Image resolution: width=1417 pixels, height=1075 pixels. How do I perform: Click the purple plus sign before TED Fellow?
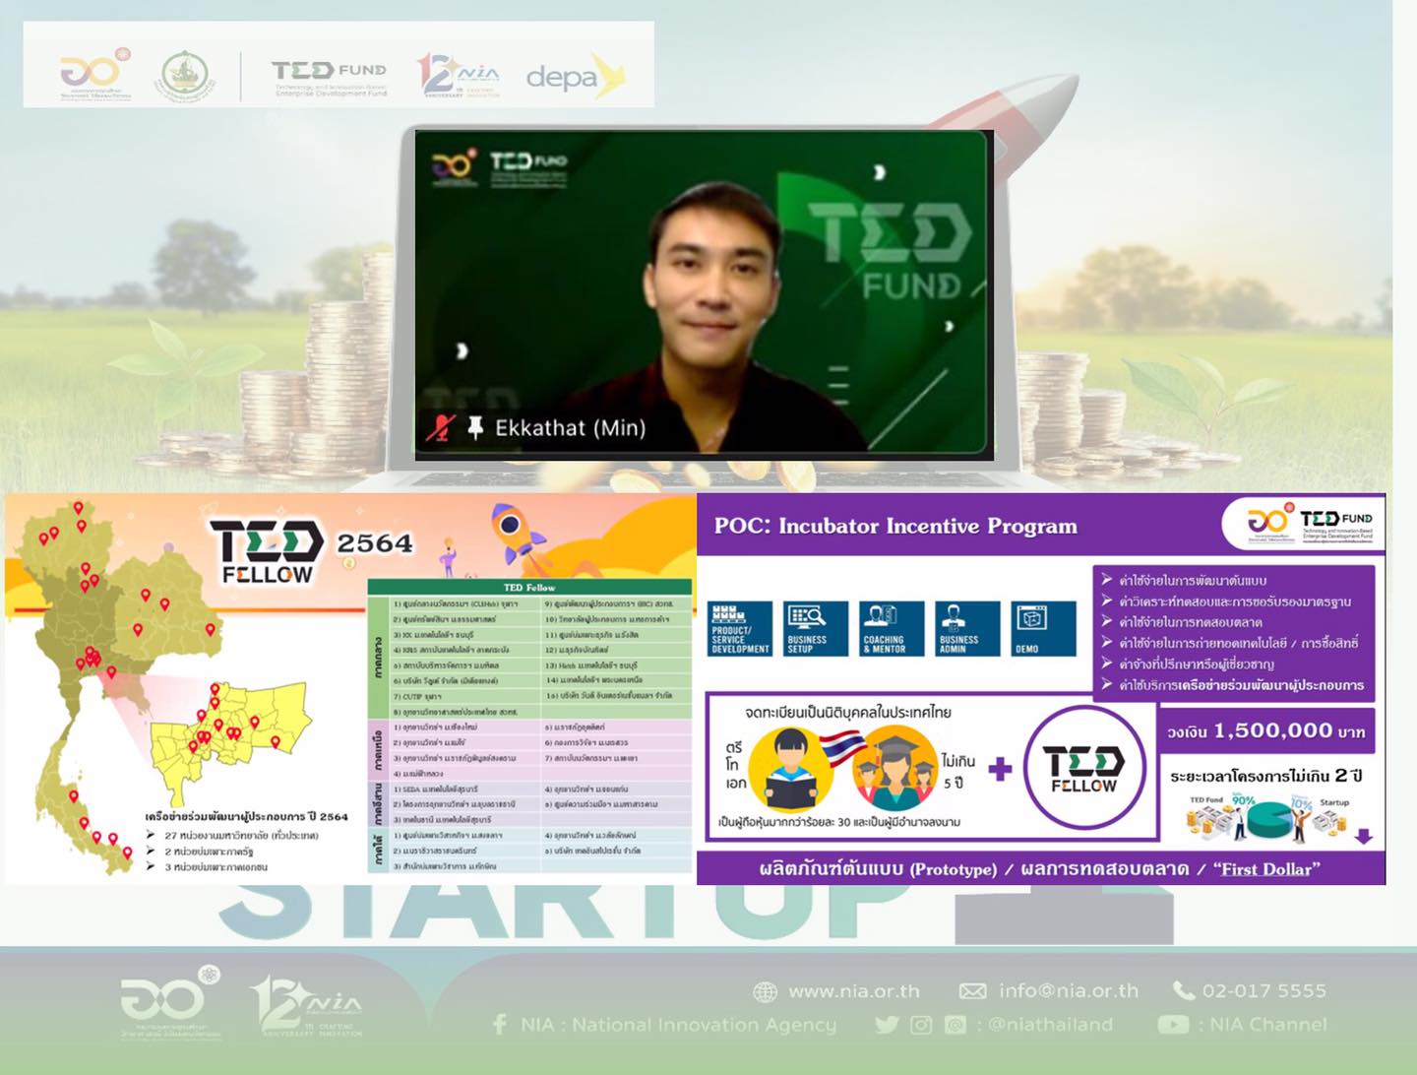tap(1000, 769)
